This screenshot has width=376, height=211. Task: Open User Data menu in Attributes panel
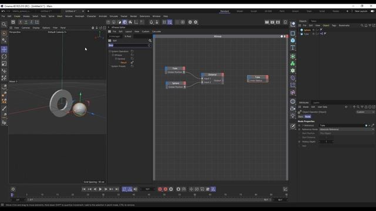[x=323, y=107]
